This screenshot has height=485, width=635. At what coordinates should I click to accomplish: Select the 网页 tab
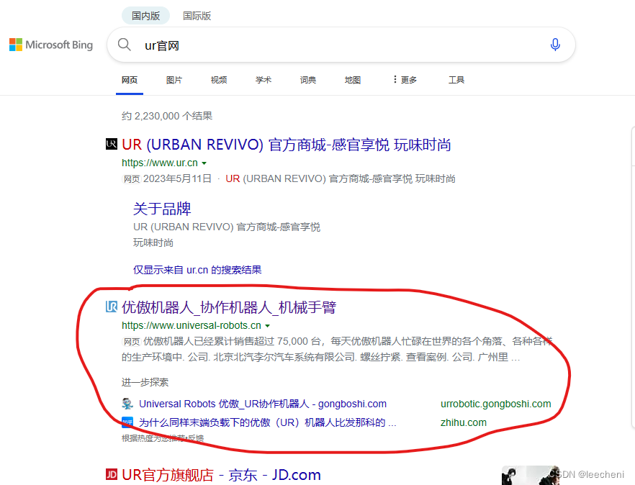130,80
